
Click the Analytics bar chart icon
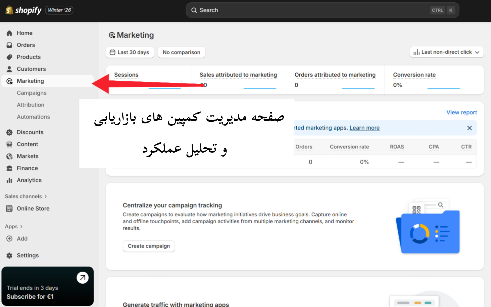click(x=9, y=180)
